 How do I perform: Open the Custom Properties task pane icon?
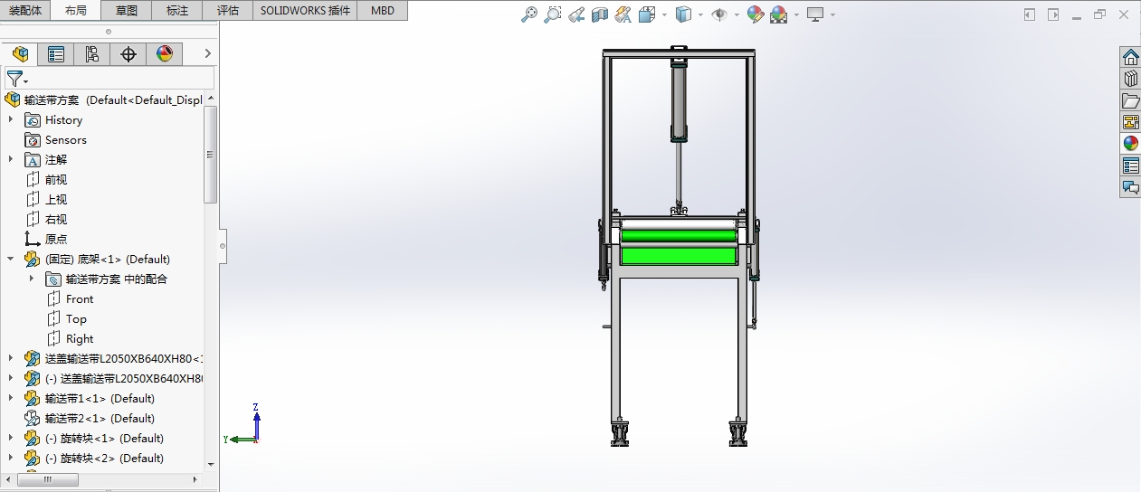1131,166
